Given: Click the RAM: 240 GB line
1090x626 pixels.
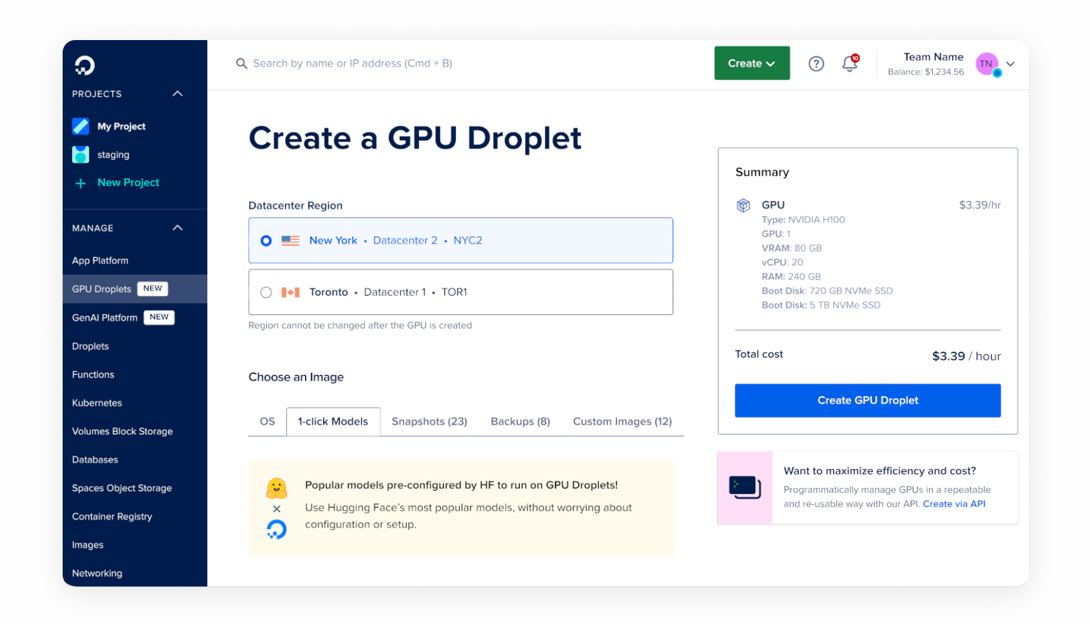Looking at the screenshot, I should pos(791,277).
